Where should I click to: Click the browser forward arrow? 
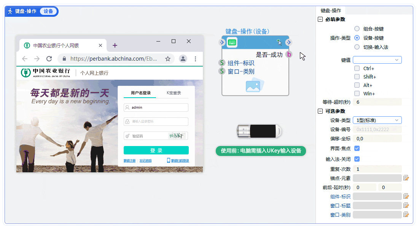click(x=37, y=59)
